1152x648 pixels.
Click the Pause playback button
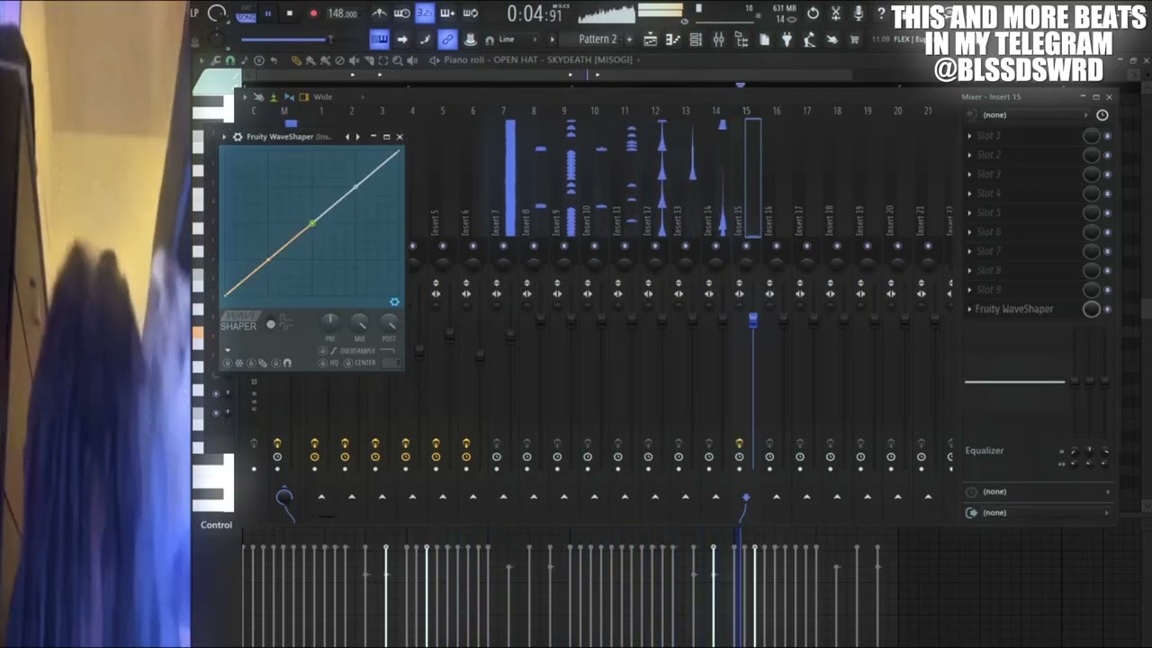[x=267, y=13]
